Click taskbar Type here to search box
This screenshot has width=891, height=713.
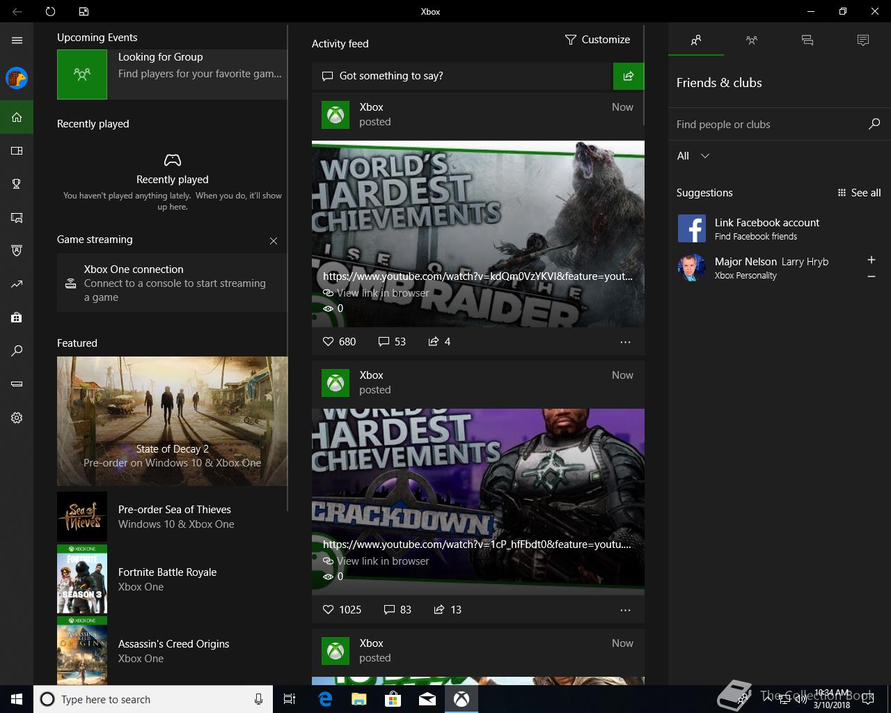[x=153, y=699]
